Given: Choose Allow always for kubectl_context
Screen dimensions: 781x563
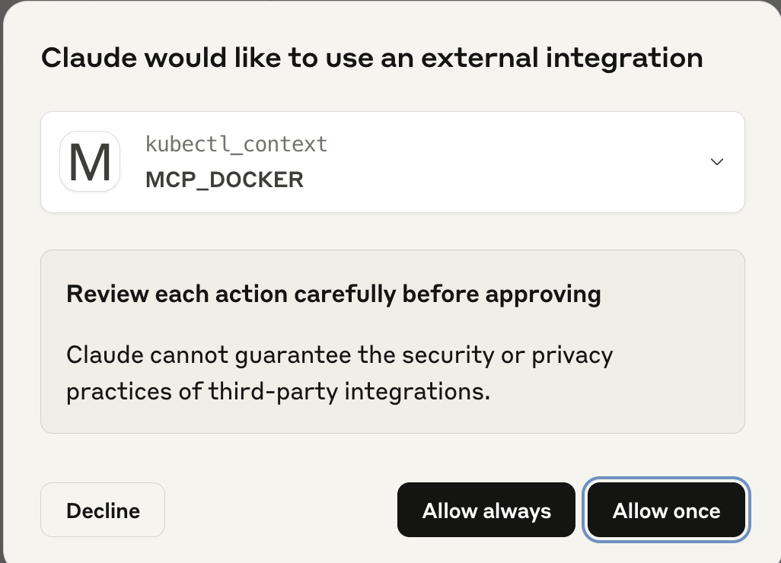Looking at the screenshot, I should (x=486, y=510).
